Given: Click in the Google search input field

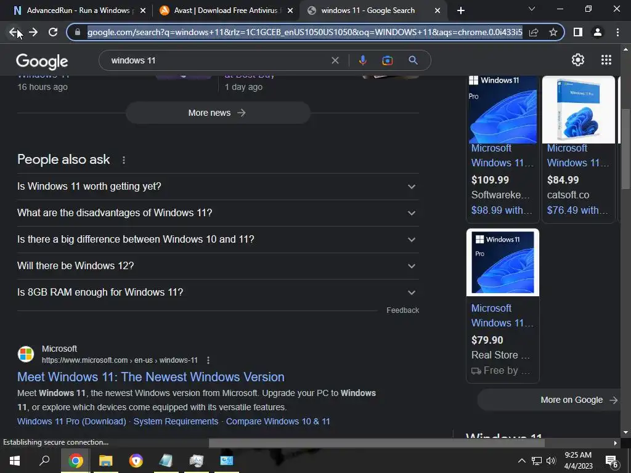Looking at the screenshot, I should tap(218, 61).
